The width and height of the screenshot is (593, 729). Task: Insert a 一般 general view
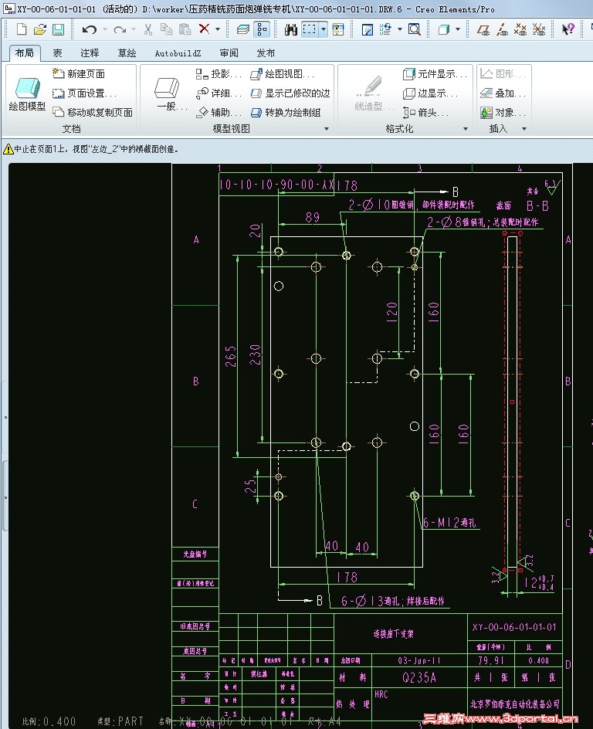(170, 94)
